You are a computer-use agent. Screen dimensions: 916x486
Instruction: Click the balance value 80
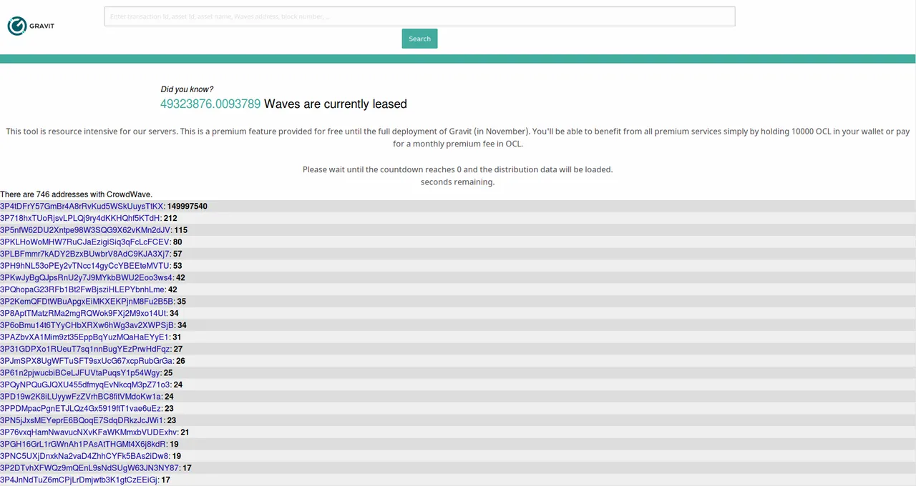[177, 242]
